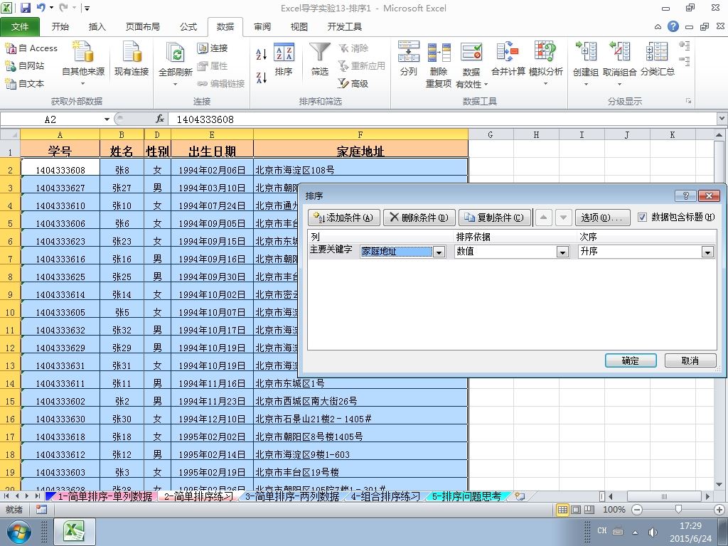Undo last action in quick access toolbar

(x=41, y=8)
